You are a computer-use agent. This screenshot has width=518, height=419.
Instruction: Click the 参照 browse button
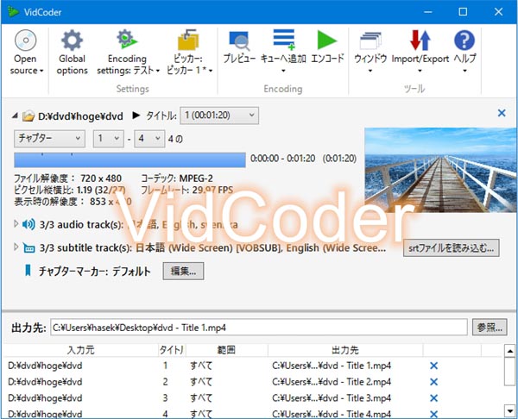pyautogui.click(x=490, y=328)
